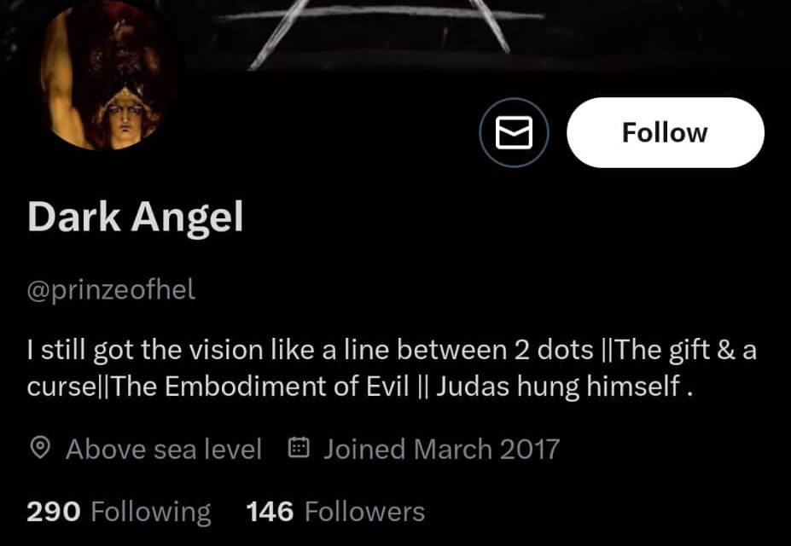The image size is (791, 546).
Task: Open the 290 Following list
Action: point(119,512)
